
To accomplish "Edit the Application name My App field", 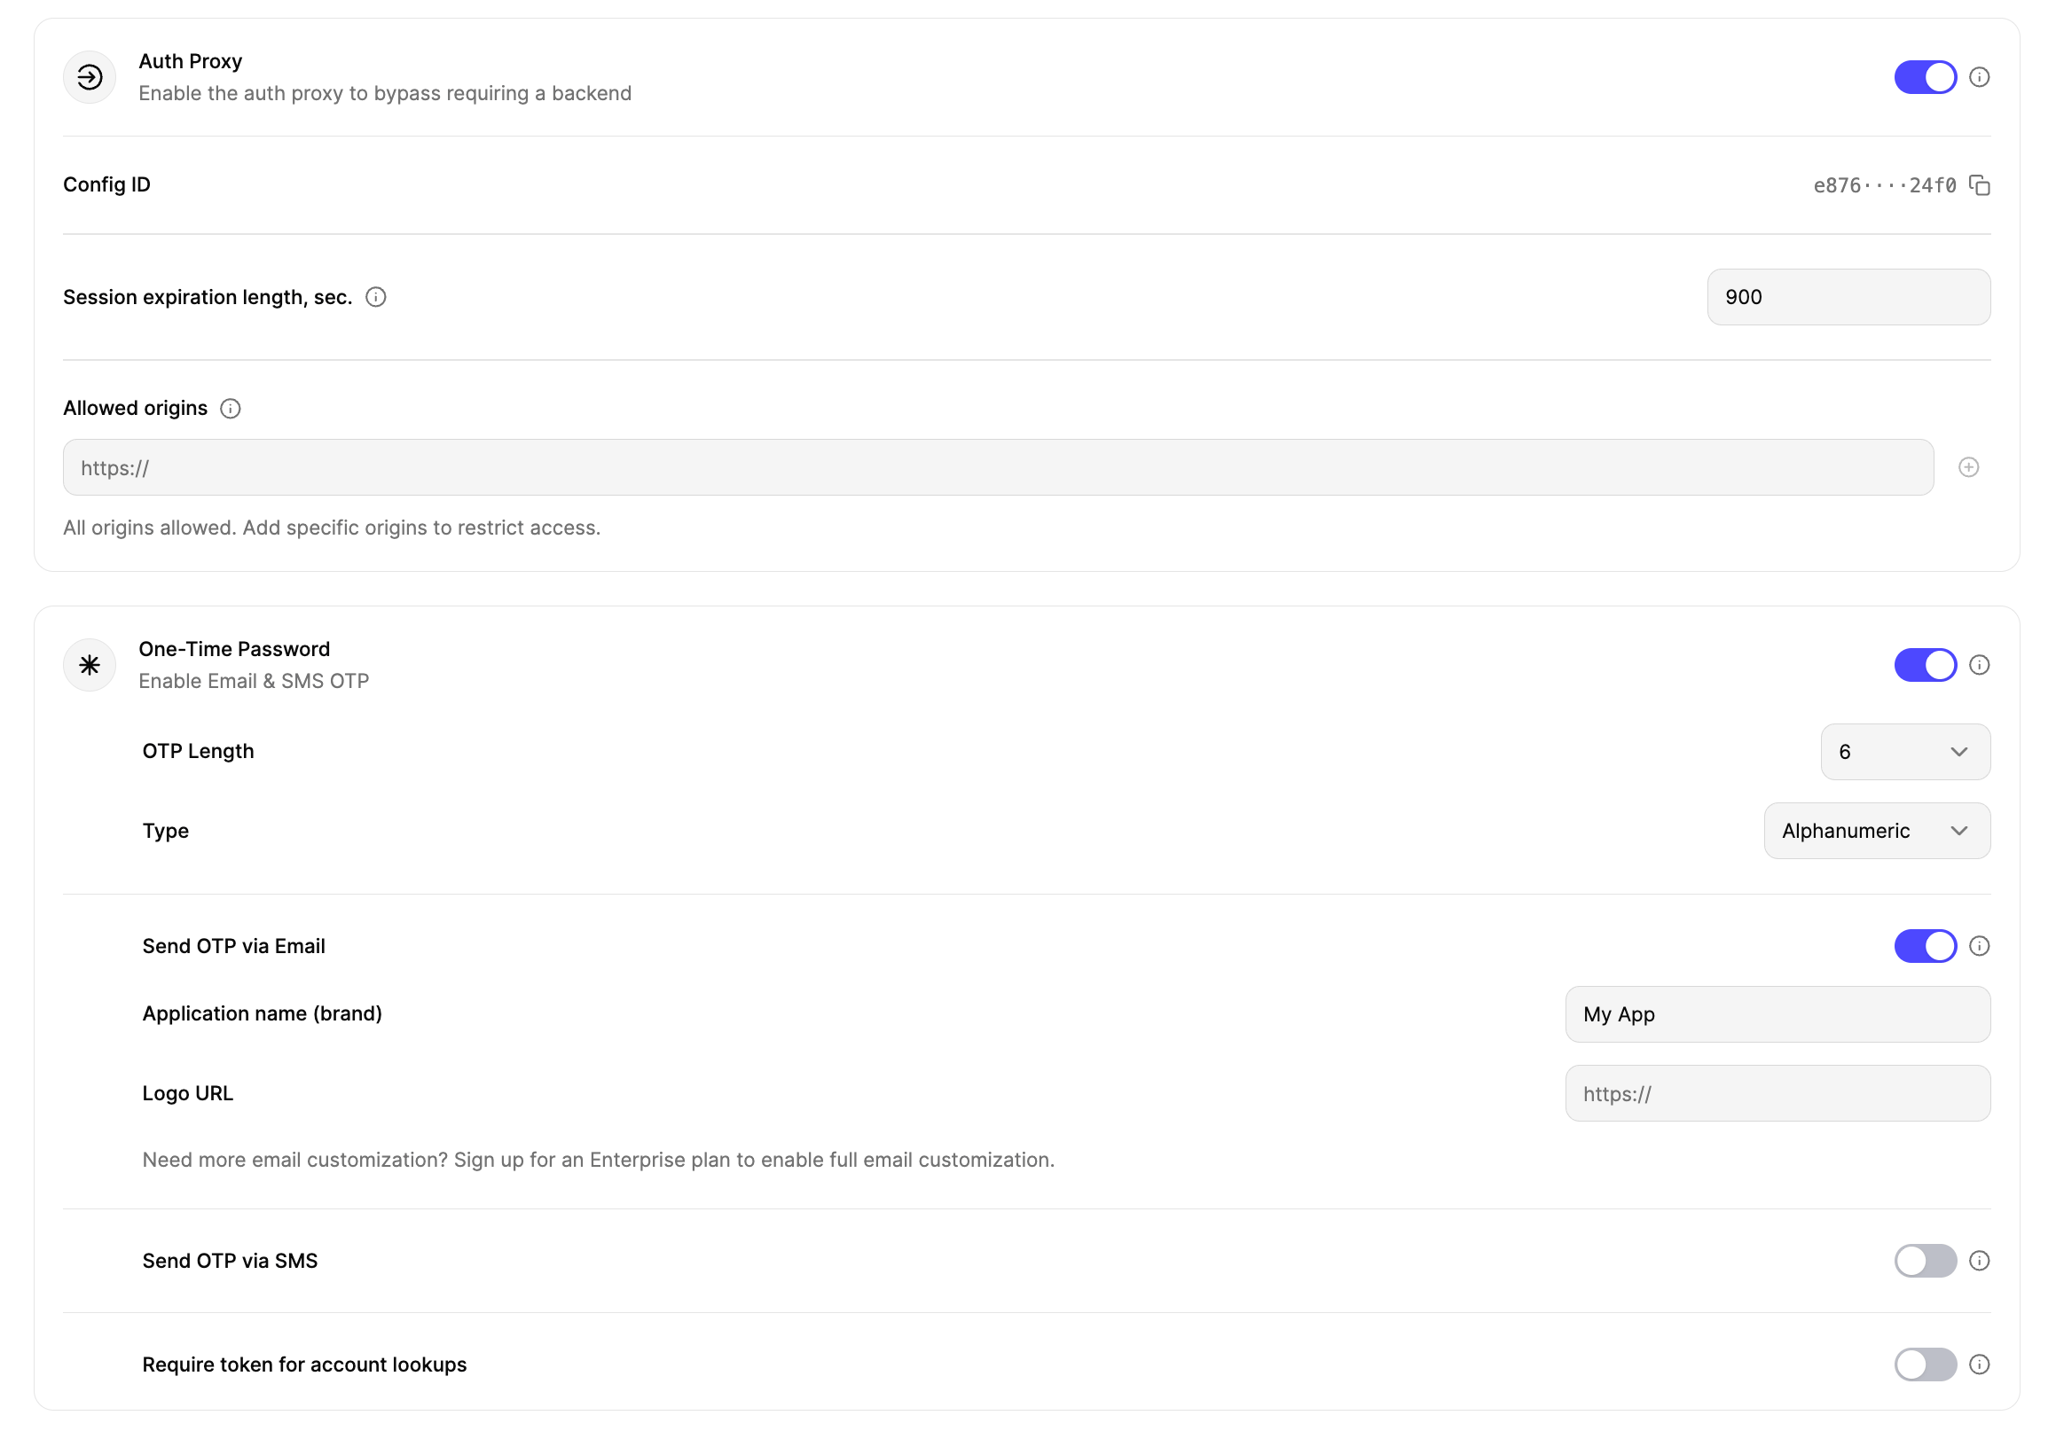I will click(1777, 1014).
